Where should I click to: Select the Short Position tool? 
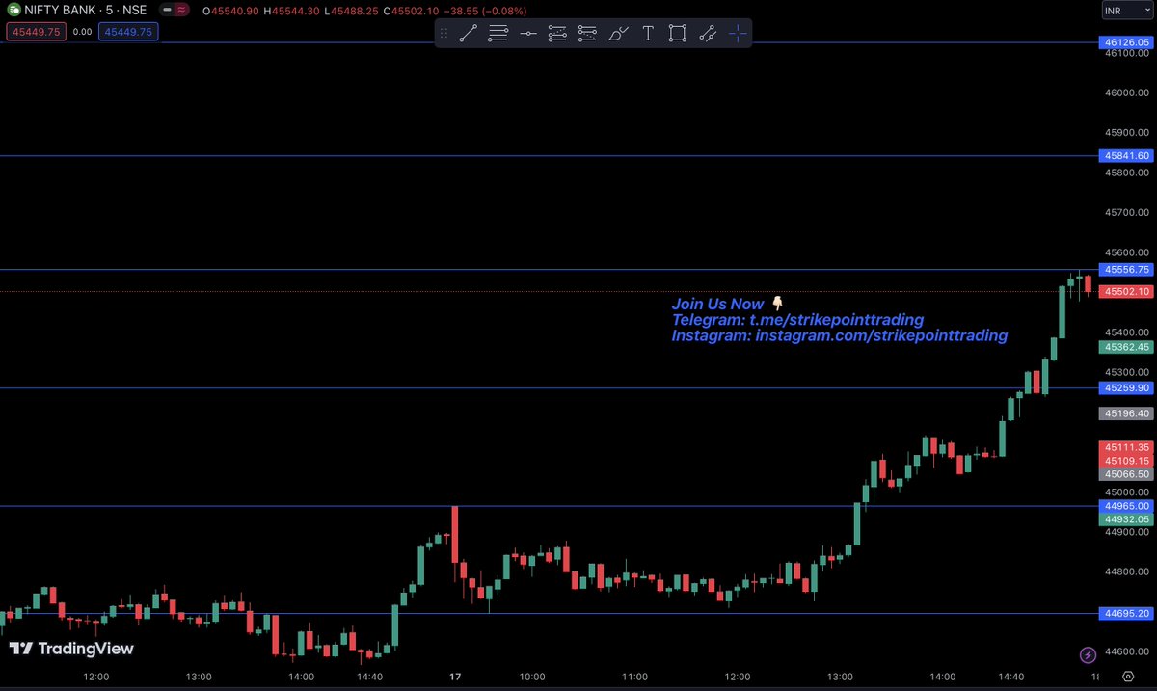pyautogui.click(x=588, y=33)
